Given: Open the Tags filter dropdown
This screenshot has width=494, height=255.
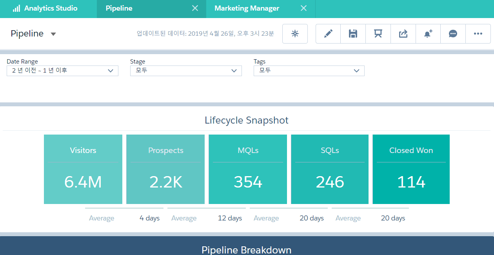Looking at the screenshot, I should [x=309, y=71].
